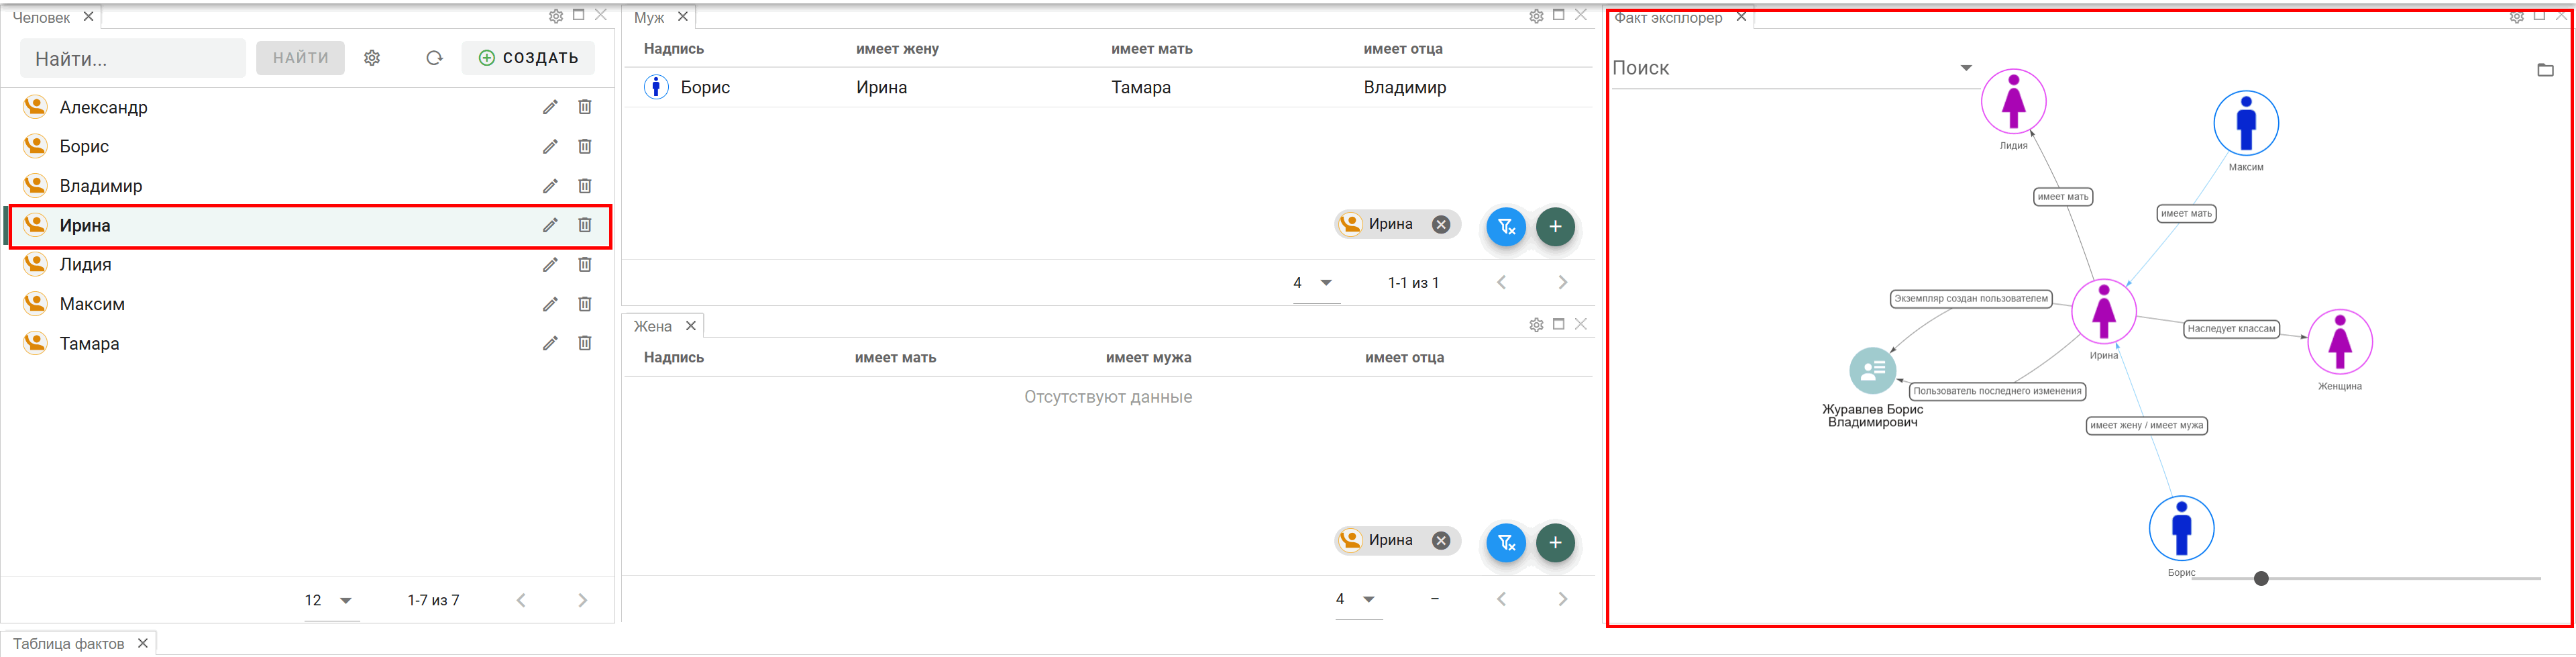The height and width of the screenshot is (657, 2576).
Task: Select the Журавлев Борис Владимирович user node
Action: click(1873, 371)
